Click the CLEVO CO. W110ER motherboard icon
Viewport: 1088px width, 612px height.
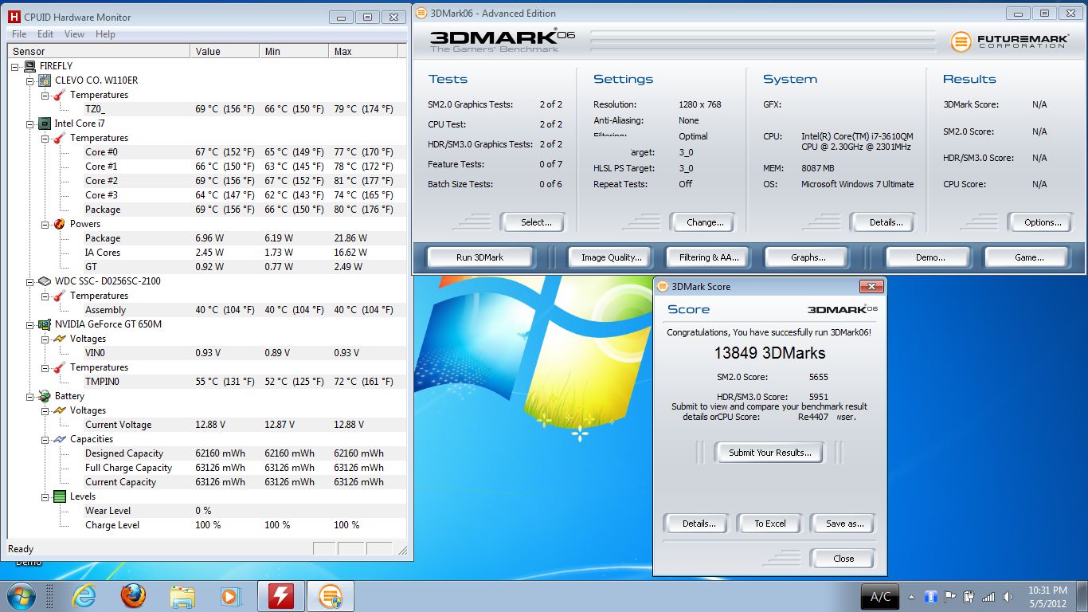coord(45,80)
